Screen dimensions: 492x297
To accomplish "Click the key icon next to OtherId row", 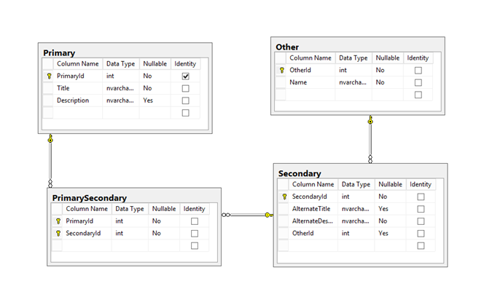I will pyautogui.click(x=281, y=71).
